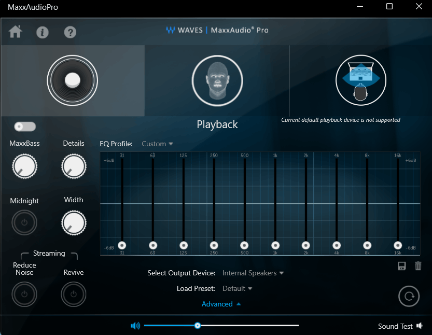Open the help question mark icon
Image resolution: width=432 pixels, height=335 pixels.
[70, 32]
